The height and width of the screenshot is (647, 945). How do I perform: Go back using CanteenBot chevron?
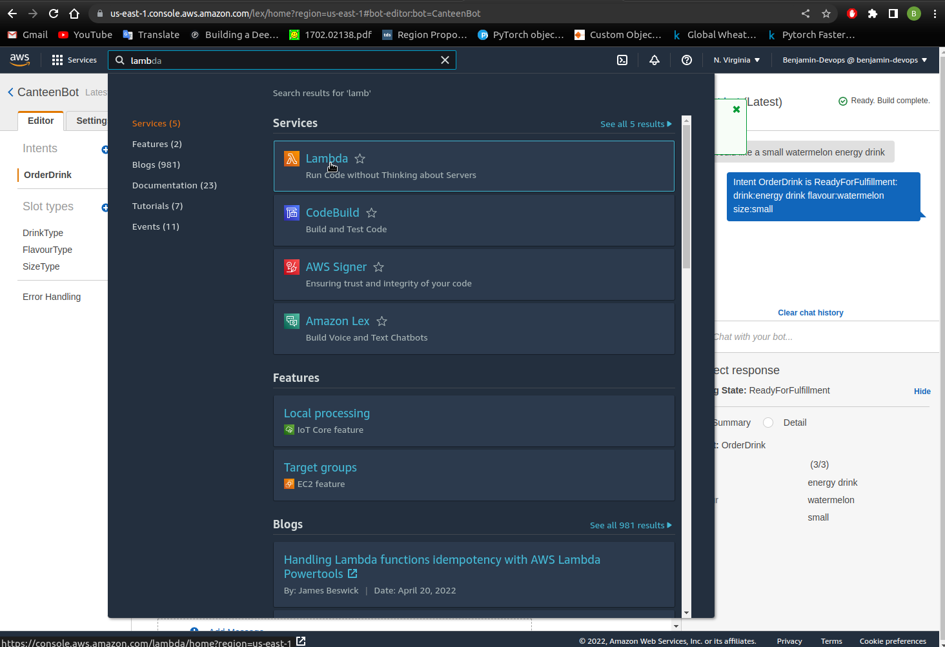coord(10,92)
